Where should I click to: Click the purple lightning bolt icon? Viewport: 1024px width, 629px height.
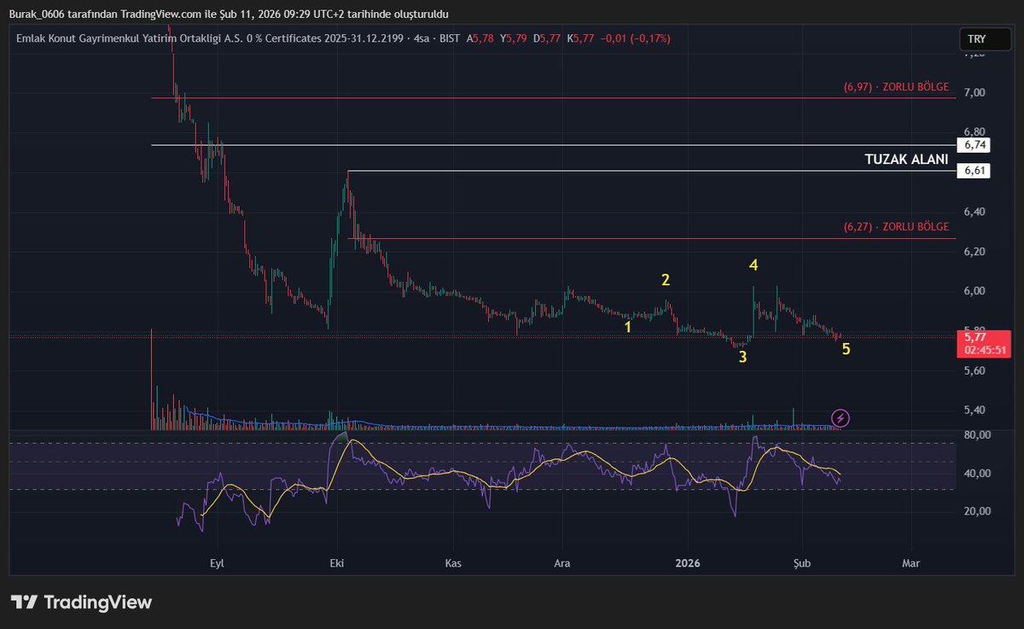(841, 417)
